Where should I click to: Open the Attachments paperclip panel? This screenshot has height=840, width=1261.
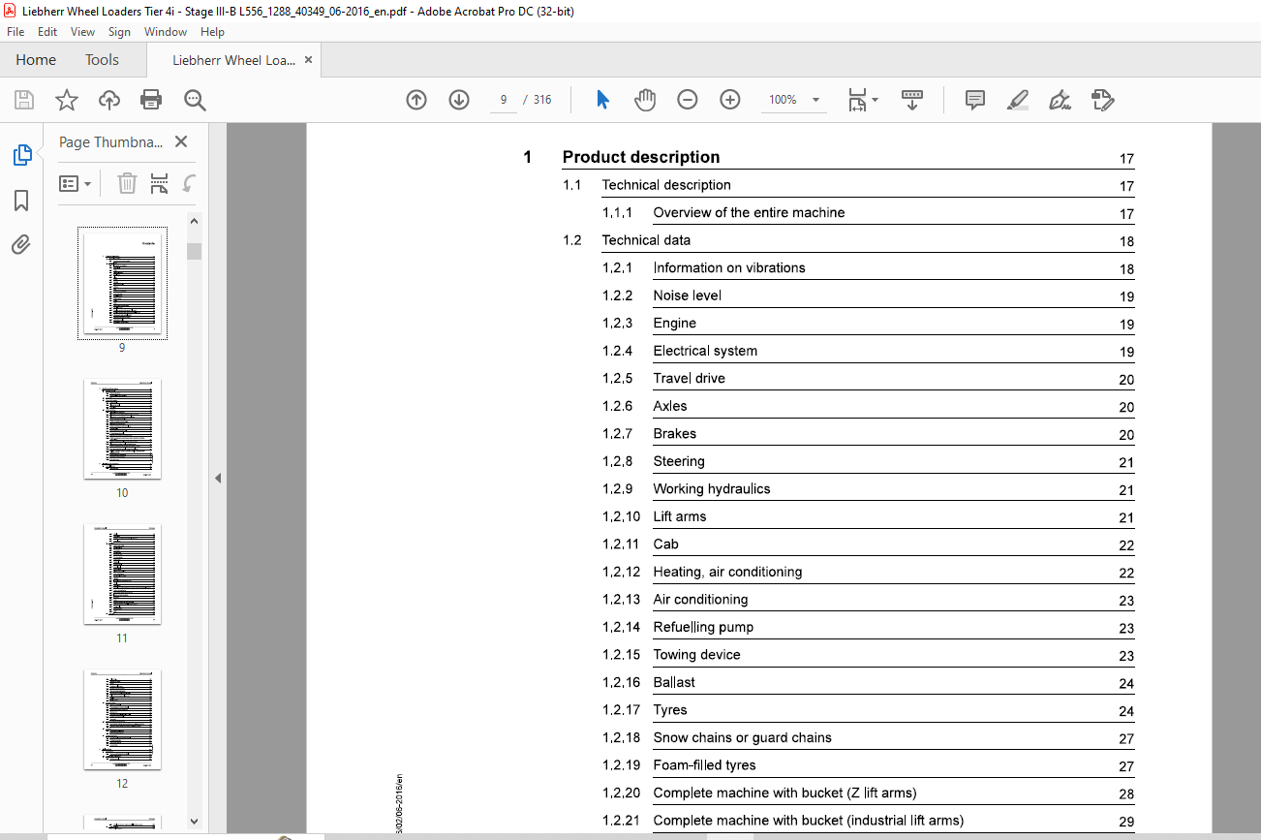click(x=21, y=245)
